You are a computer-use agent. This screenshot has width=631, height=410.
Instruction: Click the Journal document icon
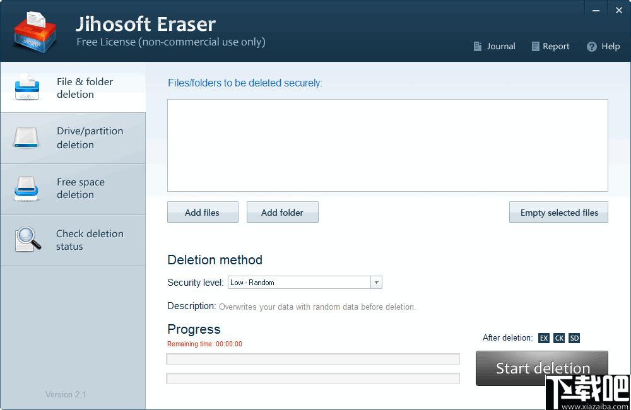(x=477, y=46)
